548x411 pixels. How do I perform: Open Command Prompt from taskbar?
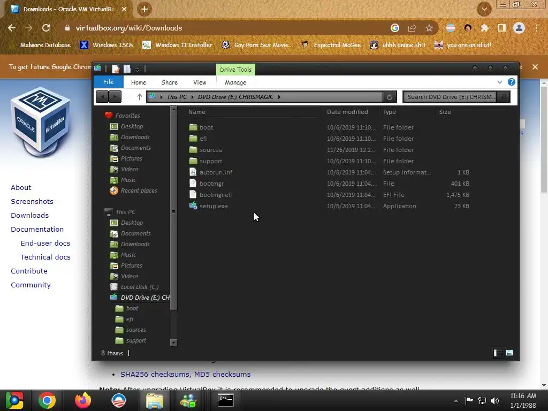(226, 400)
